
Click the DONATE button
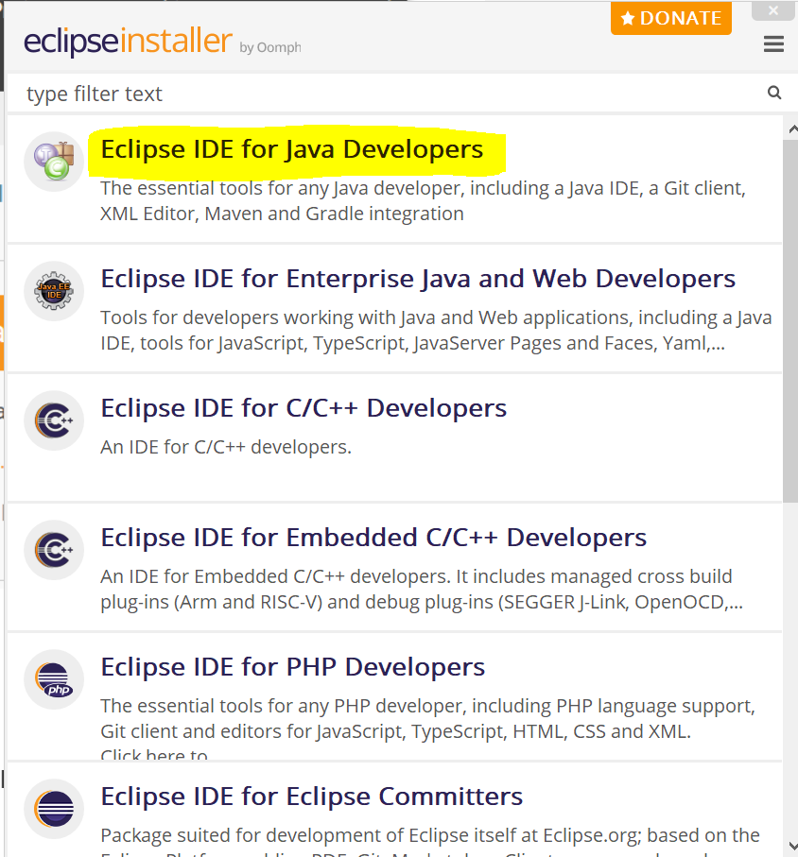pyautogui.click(x=671, y=18)
